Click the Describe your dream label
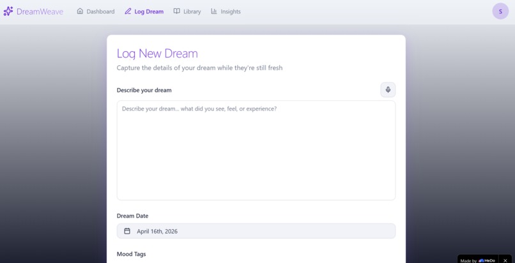515x263 pixels. pos(144,90)
